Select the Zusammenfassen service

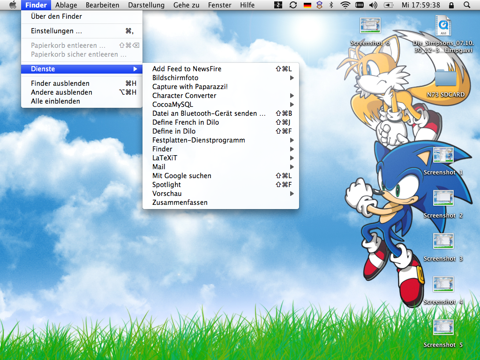[221, 202]
